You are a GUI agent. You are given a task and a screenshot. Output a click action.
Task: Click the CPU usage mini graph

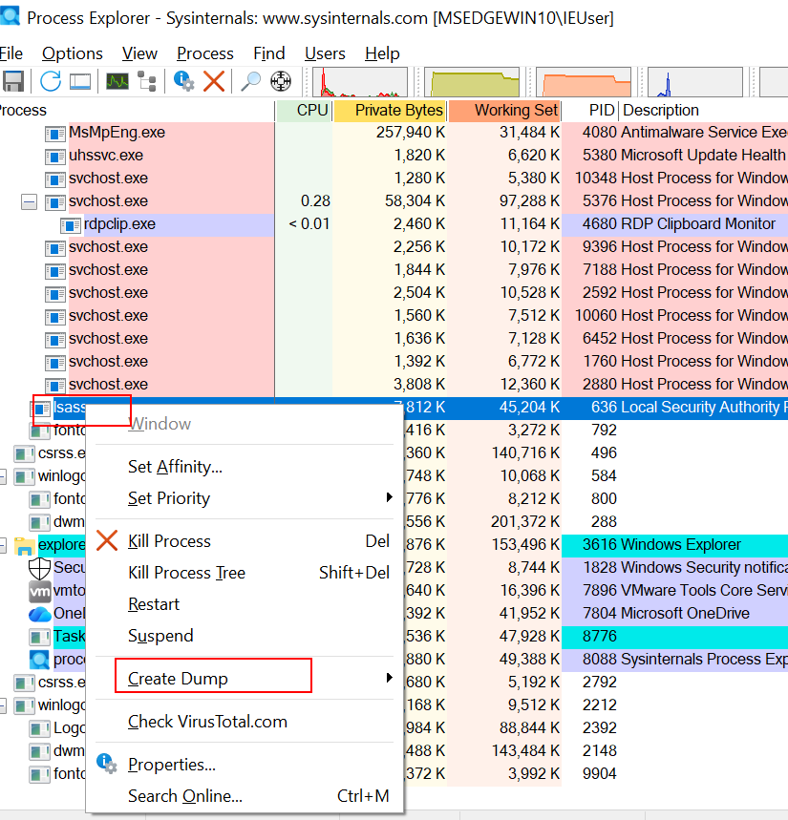[360, 81]
